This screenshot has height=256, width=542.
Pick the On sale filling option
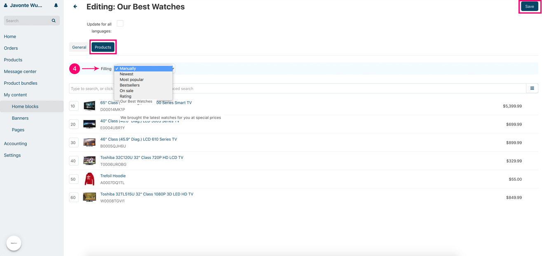pyautogui.click(x=126, y=91)
